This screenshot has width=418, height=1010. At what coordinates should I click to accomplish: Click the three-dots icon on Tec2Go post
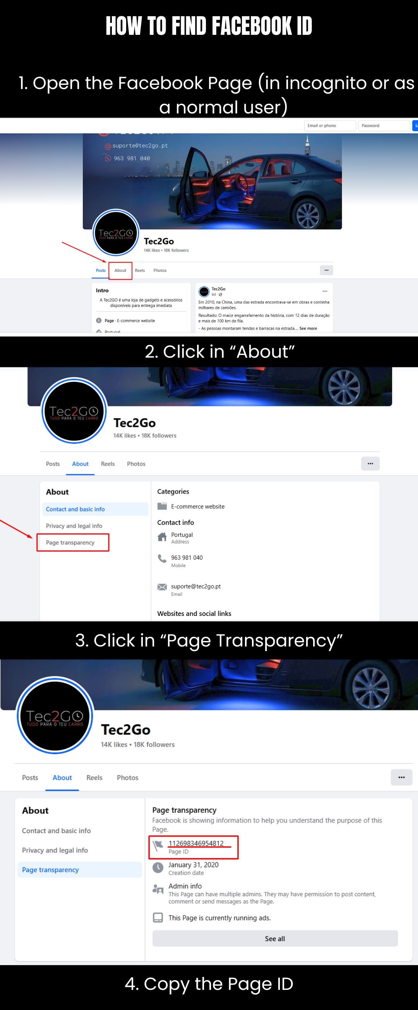325,291
